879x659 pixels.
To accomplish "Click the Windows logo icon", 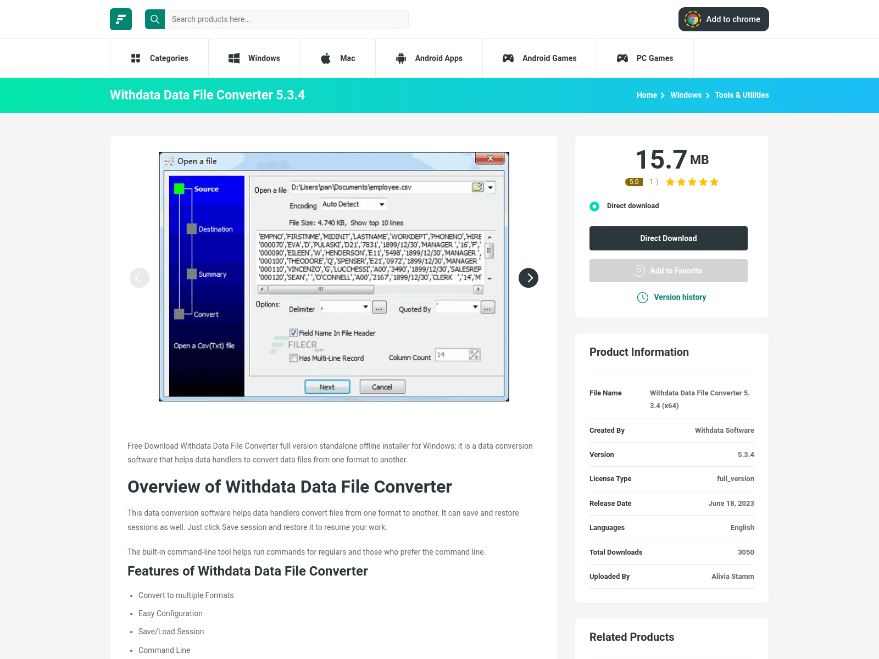I will pyautogui.click(x=234, y=58).
